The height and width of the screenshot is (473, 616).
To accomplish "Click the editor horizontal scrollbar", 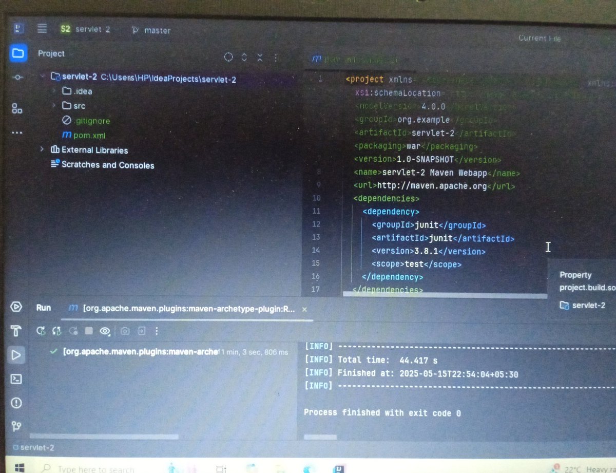I will (445, 296).
